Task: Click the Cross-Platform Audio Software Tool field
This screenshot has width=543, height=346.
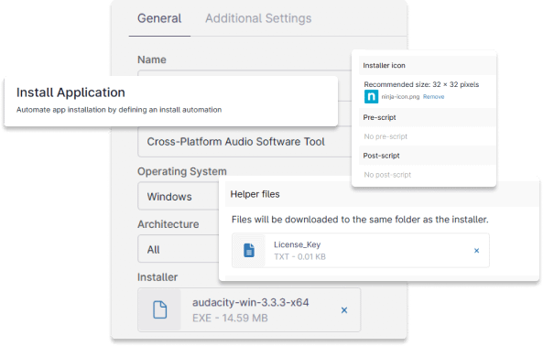Action: 244,142
